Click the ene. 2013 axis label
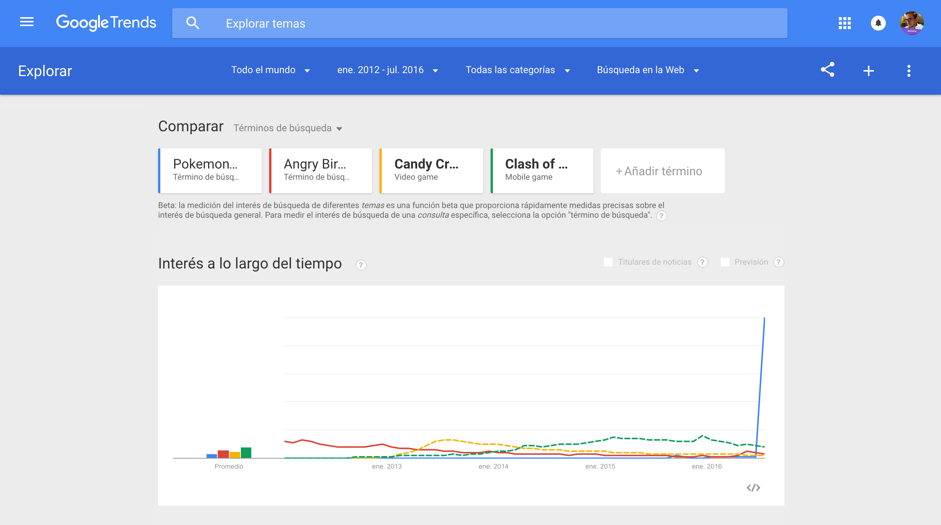 [x=387, y=466]
